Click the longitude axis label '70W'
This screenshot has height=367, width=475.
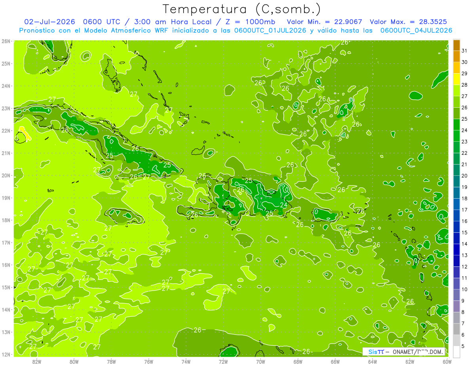point(260,361)
